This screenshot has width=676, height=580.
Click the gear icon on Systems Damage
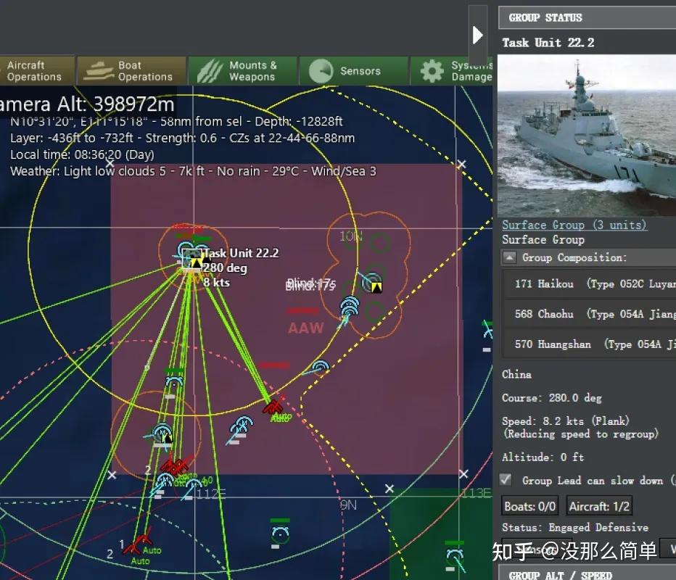432,71
